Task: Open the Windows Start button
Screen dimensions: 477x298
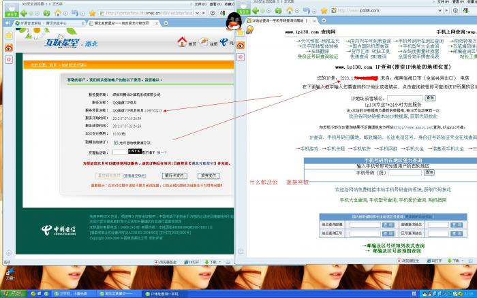Action: pyautogui.click(x=13, y=294)
